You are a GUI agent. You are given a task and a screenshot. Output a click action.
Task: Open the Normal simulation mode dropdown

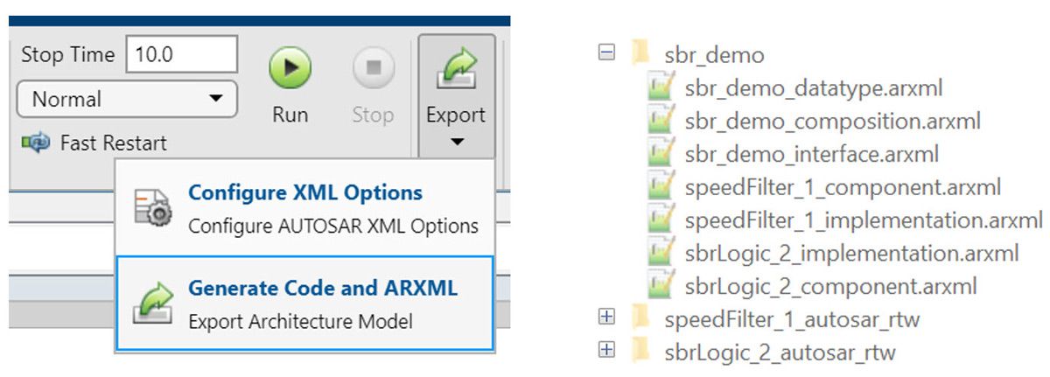[127, 99]
